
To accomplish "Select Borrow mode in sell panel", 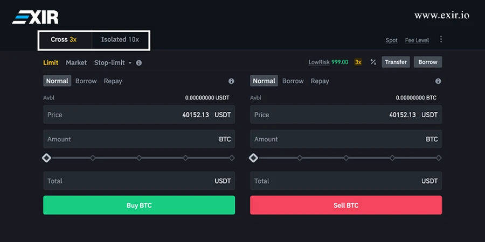I will point(293,81).
